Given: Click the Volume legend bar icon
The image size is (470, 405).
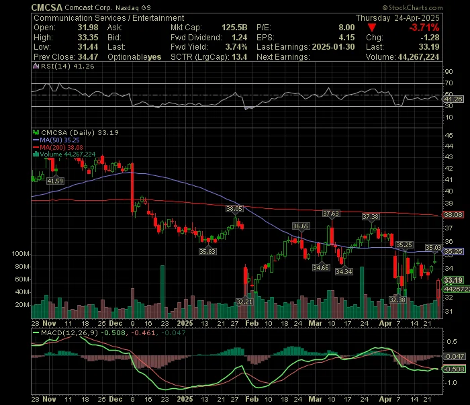Looking at the screenshot, I should (x=36, y=154).
